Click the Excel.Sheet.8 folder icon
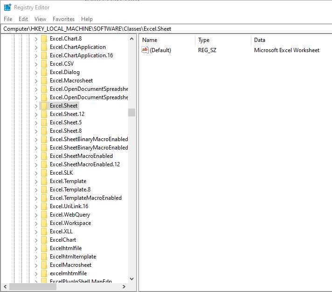 tap(44, 131)
